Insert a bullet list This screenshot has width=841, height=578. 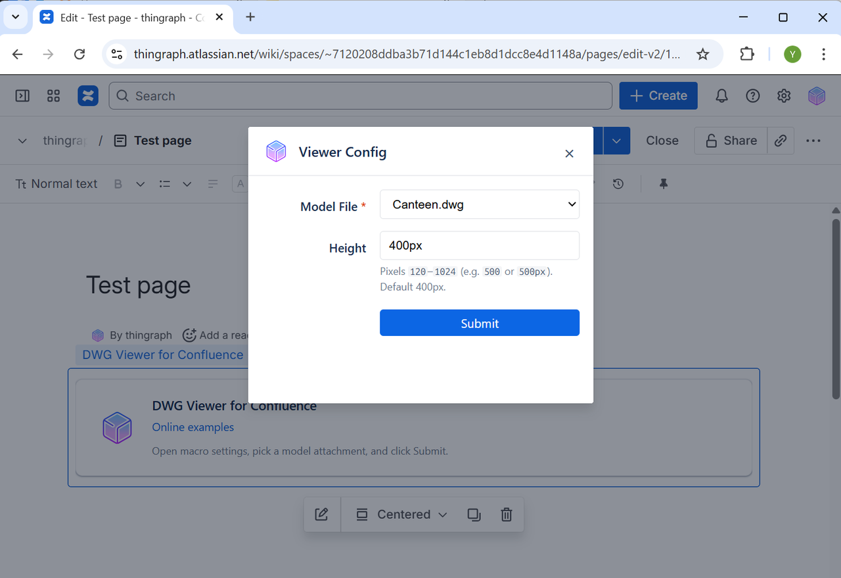tap(165, 184)
